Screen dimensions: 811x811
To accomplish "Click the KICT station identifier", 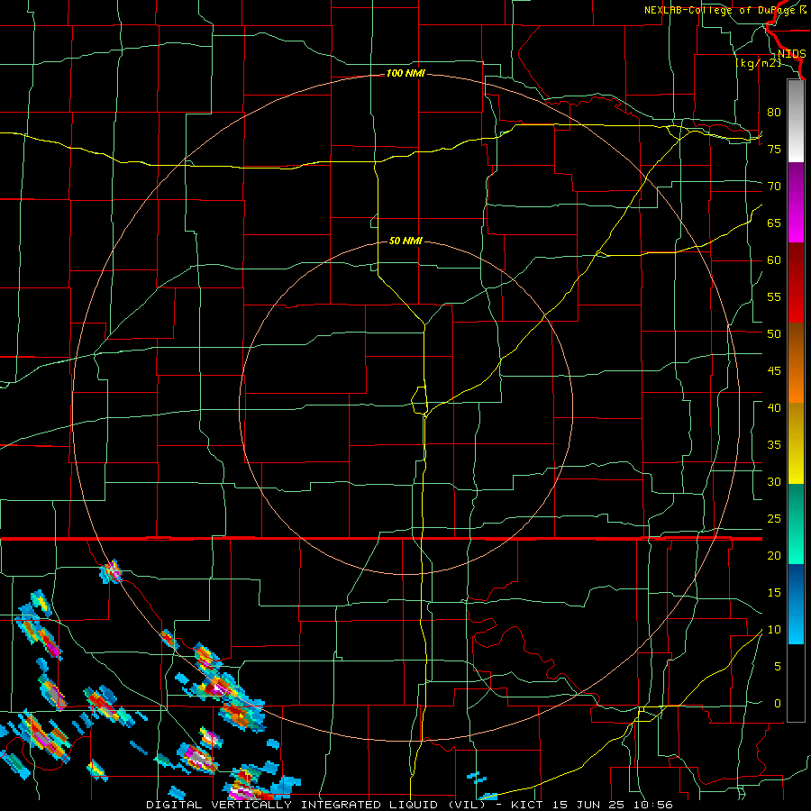I will 528,805.
